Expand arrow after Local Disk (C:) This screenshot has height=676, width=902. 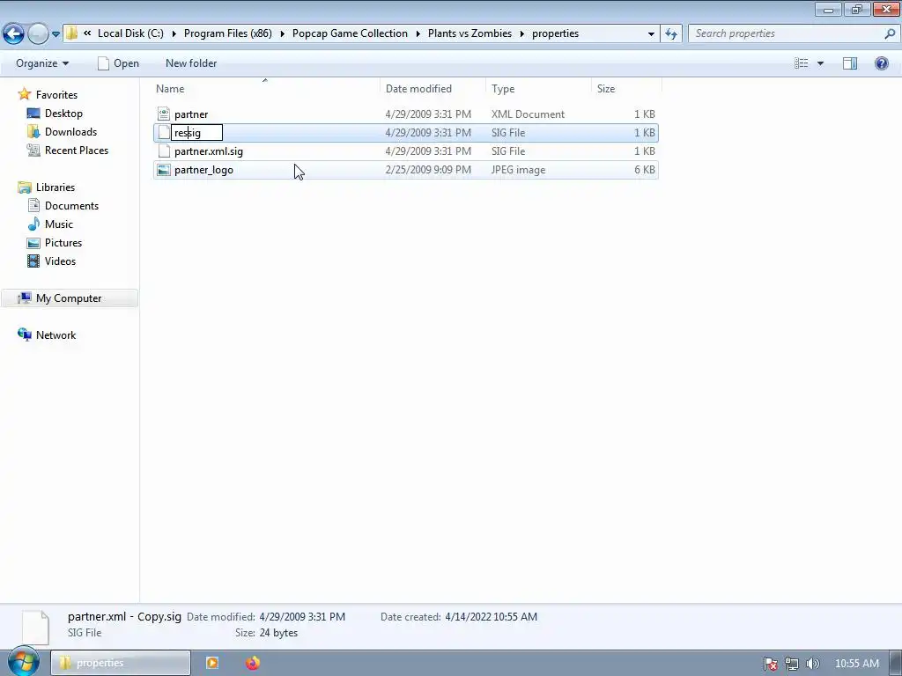[174, 33]
